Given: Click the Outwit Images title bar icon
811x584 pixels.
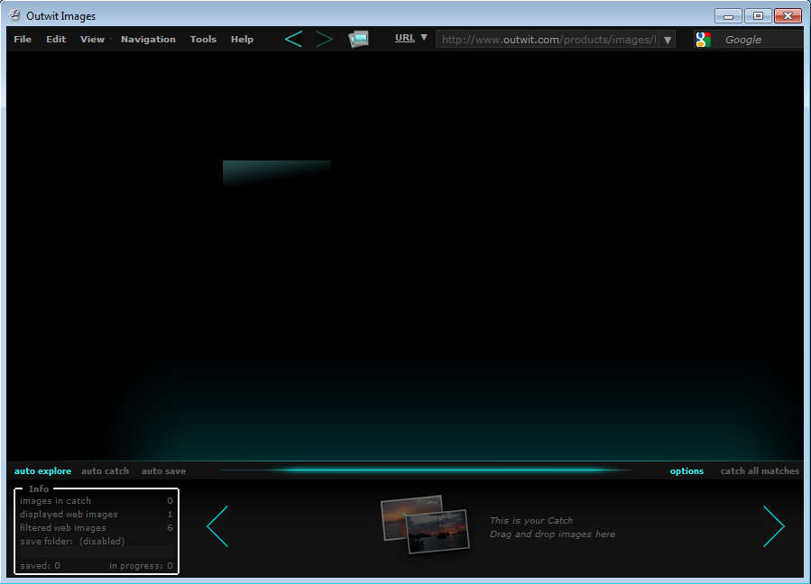Looking at the screenshot, I should pyautogui.click(x=14, y=15).
